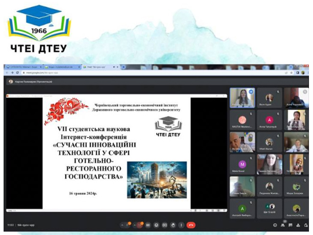The height and width of the screenshot is (235, 313).
Task: Show the participants people panel
Action: [x=283, y=225]
